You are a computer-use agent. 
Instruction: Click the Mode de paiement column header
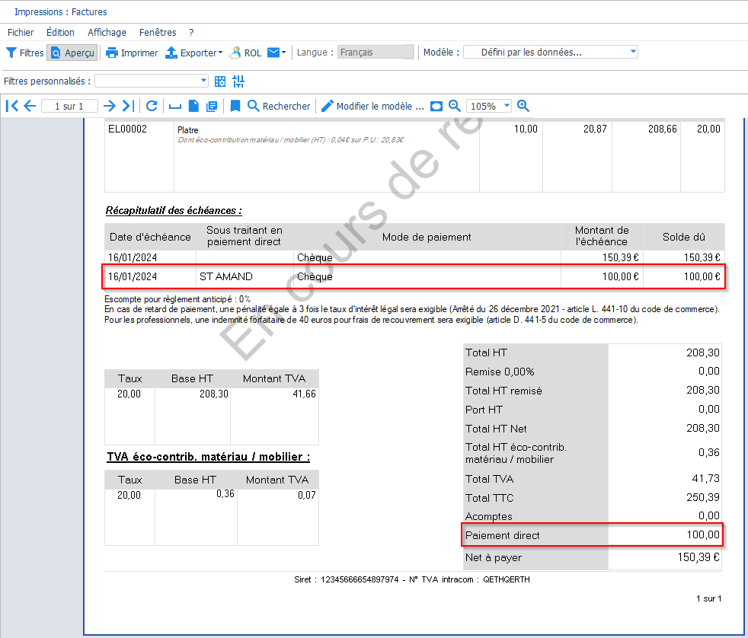pos(427,237)
